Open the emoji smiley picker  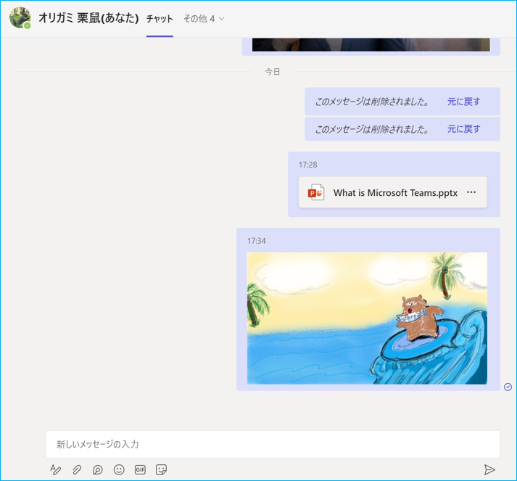click(x=119, y=470)
